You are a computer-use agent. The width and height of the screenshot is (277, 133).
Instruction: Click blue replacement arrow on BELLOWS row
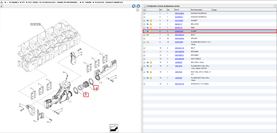148,24
